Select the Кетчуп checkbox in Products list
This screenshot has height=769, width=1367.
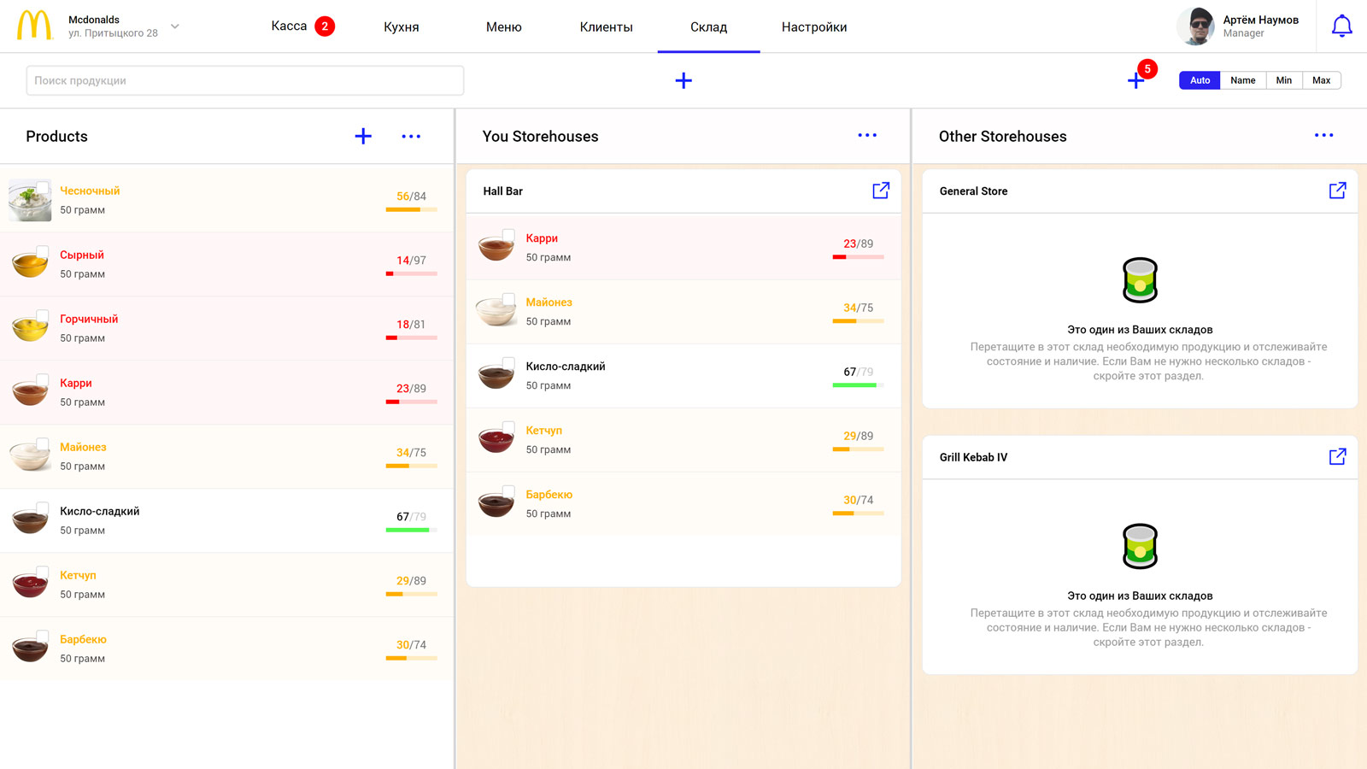pos(43,572)
